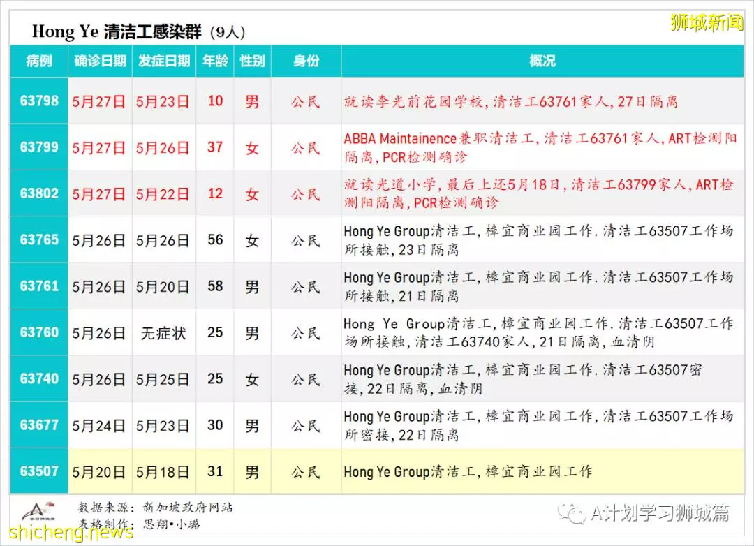The width and height of the screenshot is (754, 546).
Task: Click age 37 in row 63799
Action: pyautogui.click(x=215, y=147)
